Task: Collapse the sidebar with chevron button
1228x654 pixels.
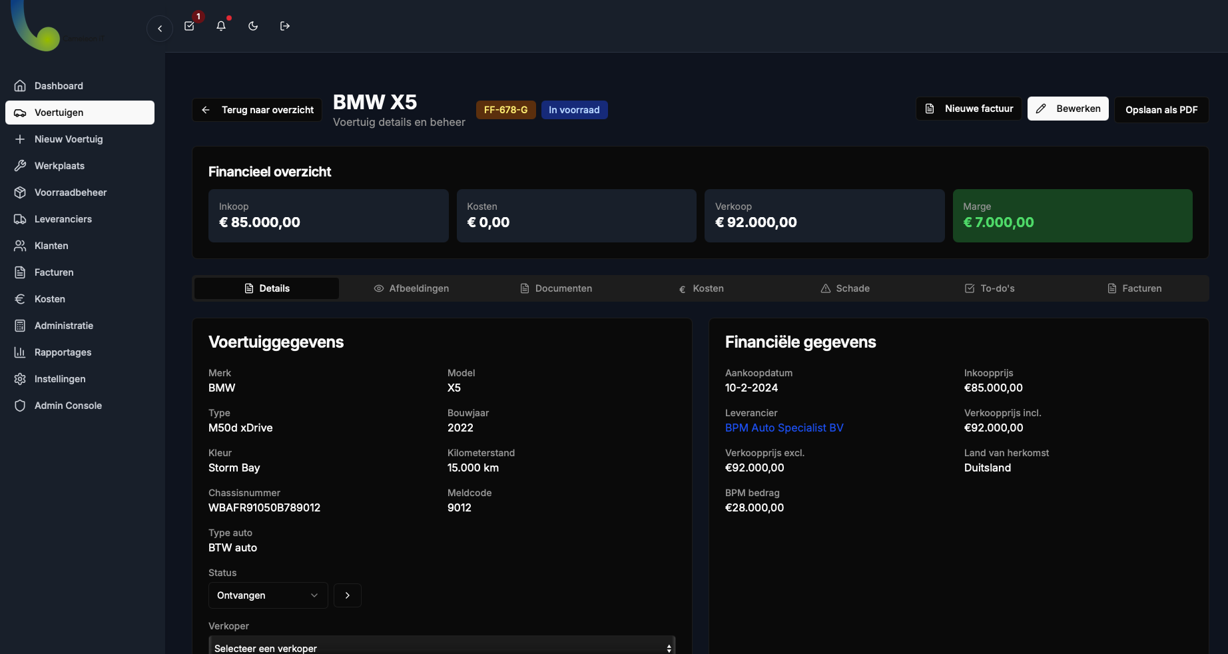Action: click(160, 29)
